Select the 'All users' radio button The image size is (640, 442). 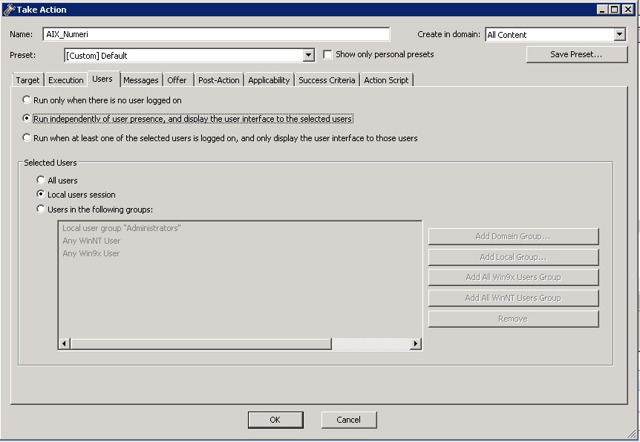tap(42, 180)
